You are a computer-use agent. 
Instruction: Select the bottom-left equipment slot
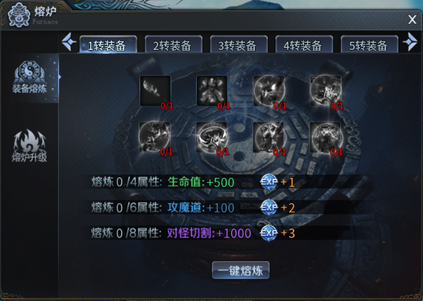154,137
